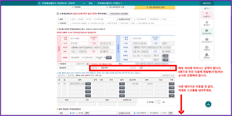Click the 현금 amount input field

point(67,104)
